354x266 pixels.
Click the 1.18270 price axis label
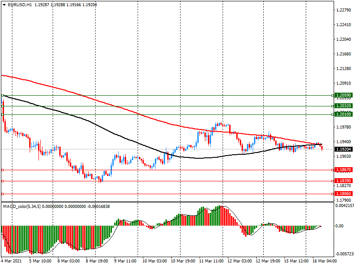coord(344,186)
